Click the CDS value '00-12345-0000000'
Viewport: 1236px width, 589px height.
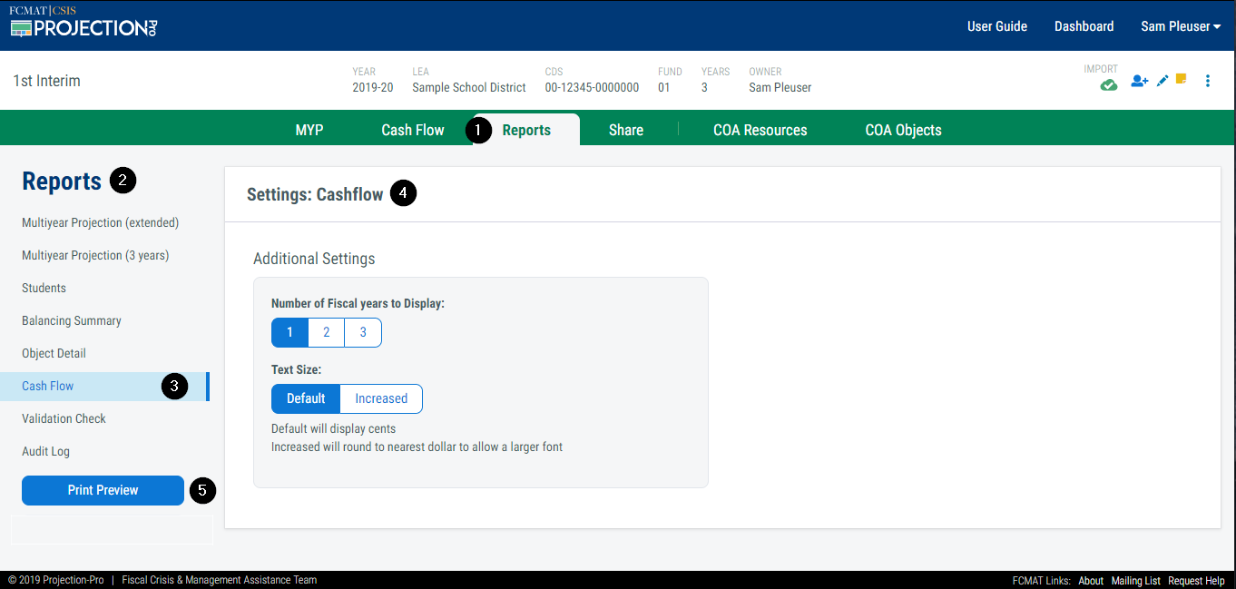[592, 88]
